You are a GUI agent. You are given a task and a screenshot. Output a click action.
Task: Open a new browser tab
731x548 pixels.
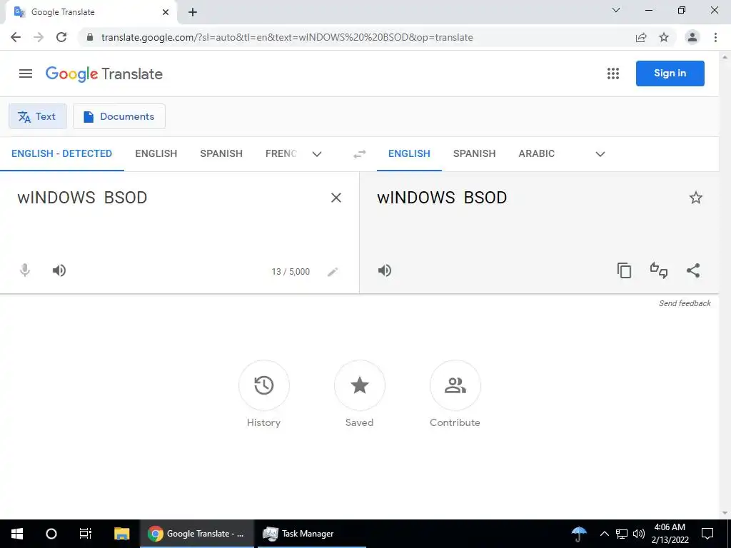193,13
